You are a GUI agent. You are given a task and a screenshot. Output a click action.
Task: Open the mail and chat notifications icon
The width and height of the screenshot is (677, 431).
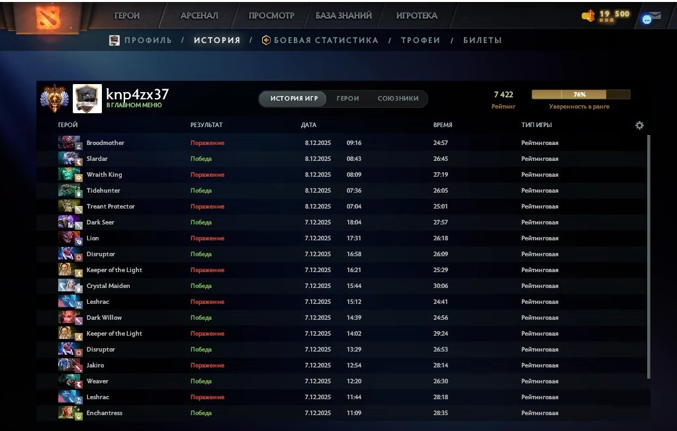[x=651, y=18]
